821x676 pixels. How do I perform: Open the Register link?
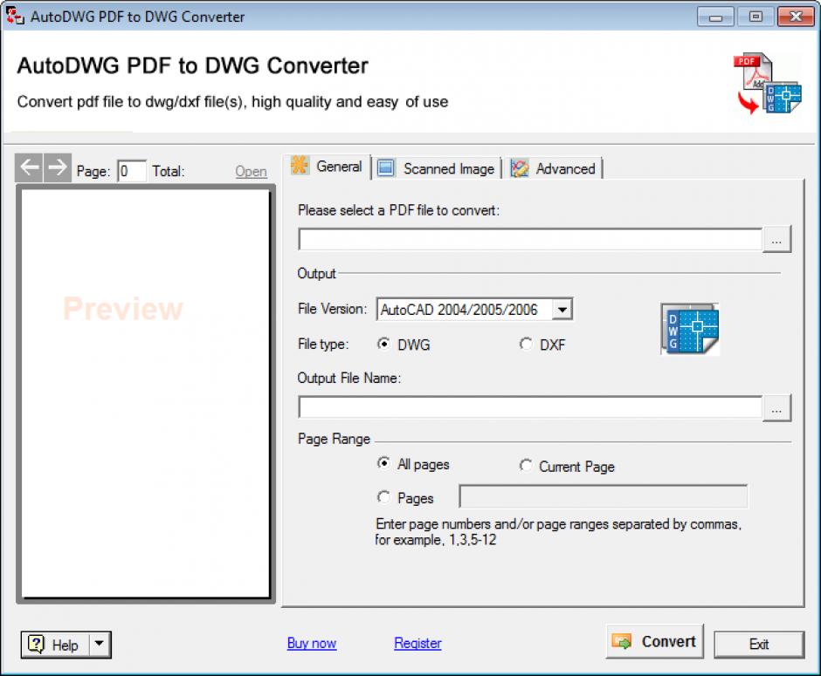[x=417, y=643]
